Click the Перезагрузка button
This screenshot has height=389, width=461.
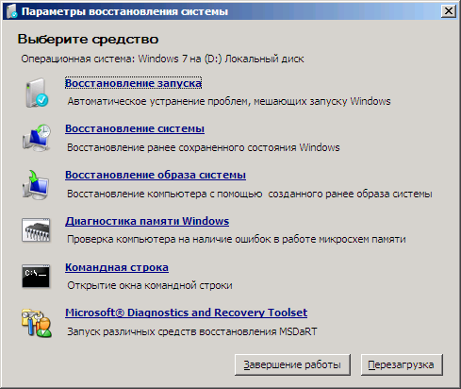point(402,364)
